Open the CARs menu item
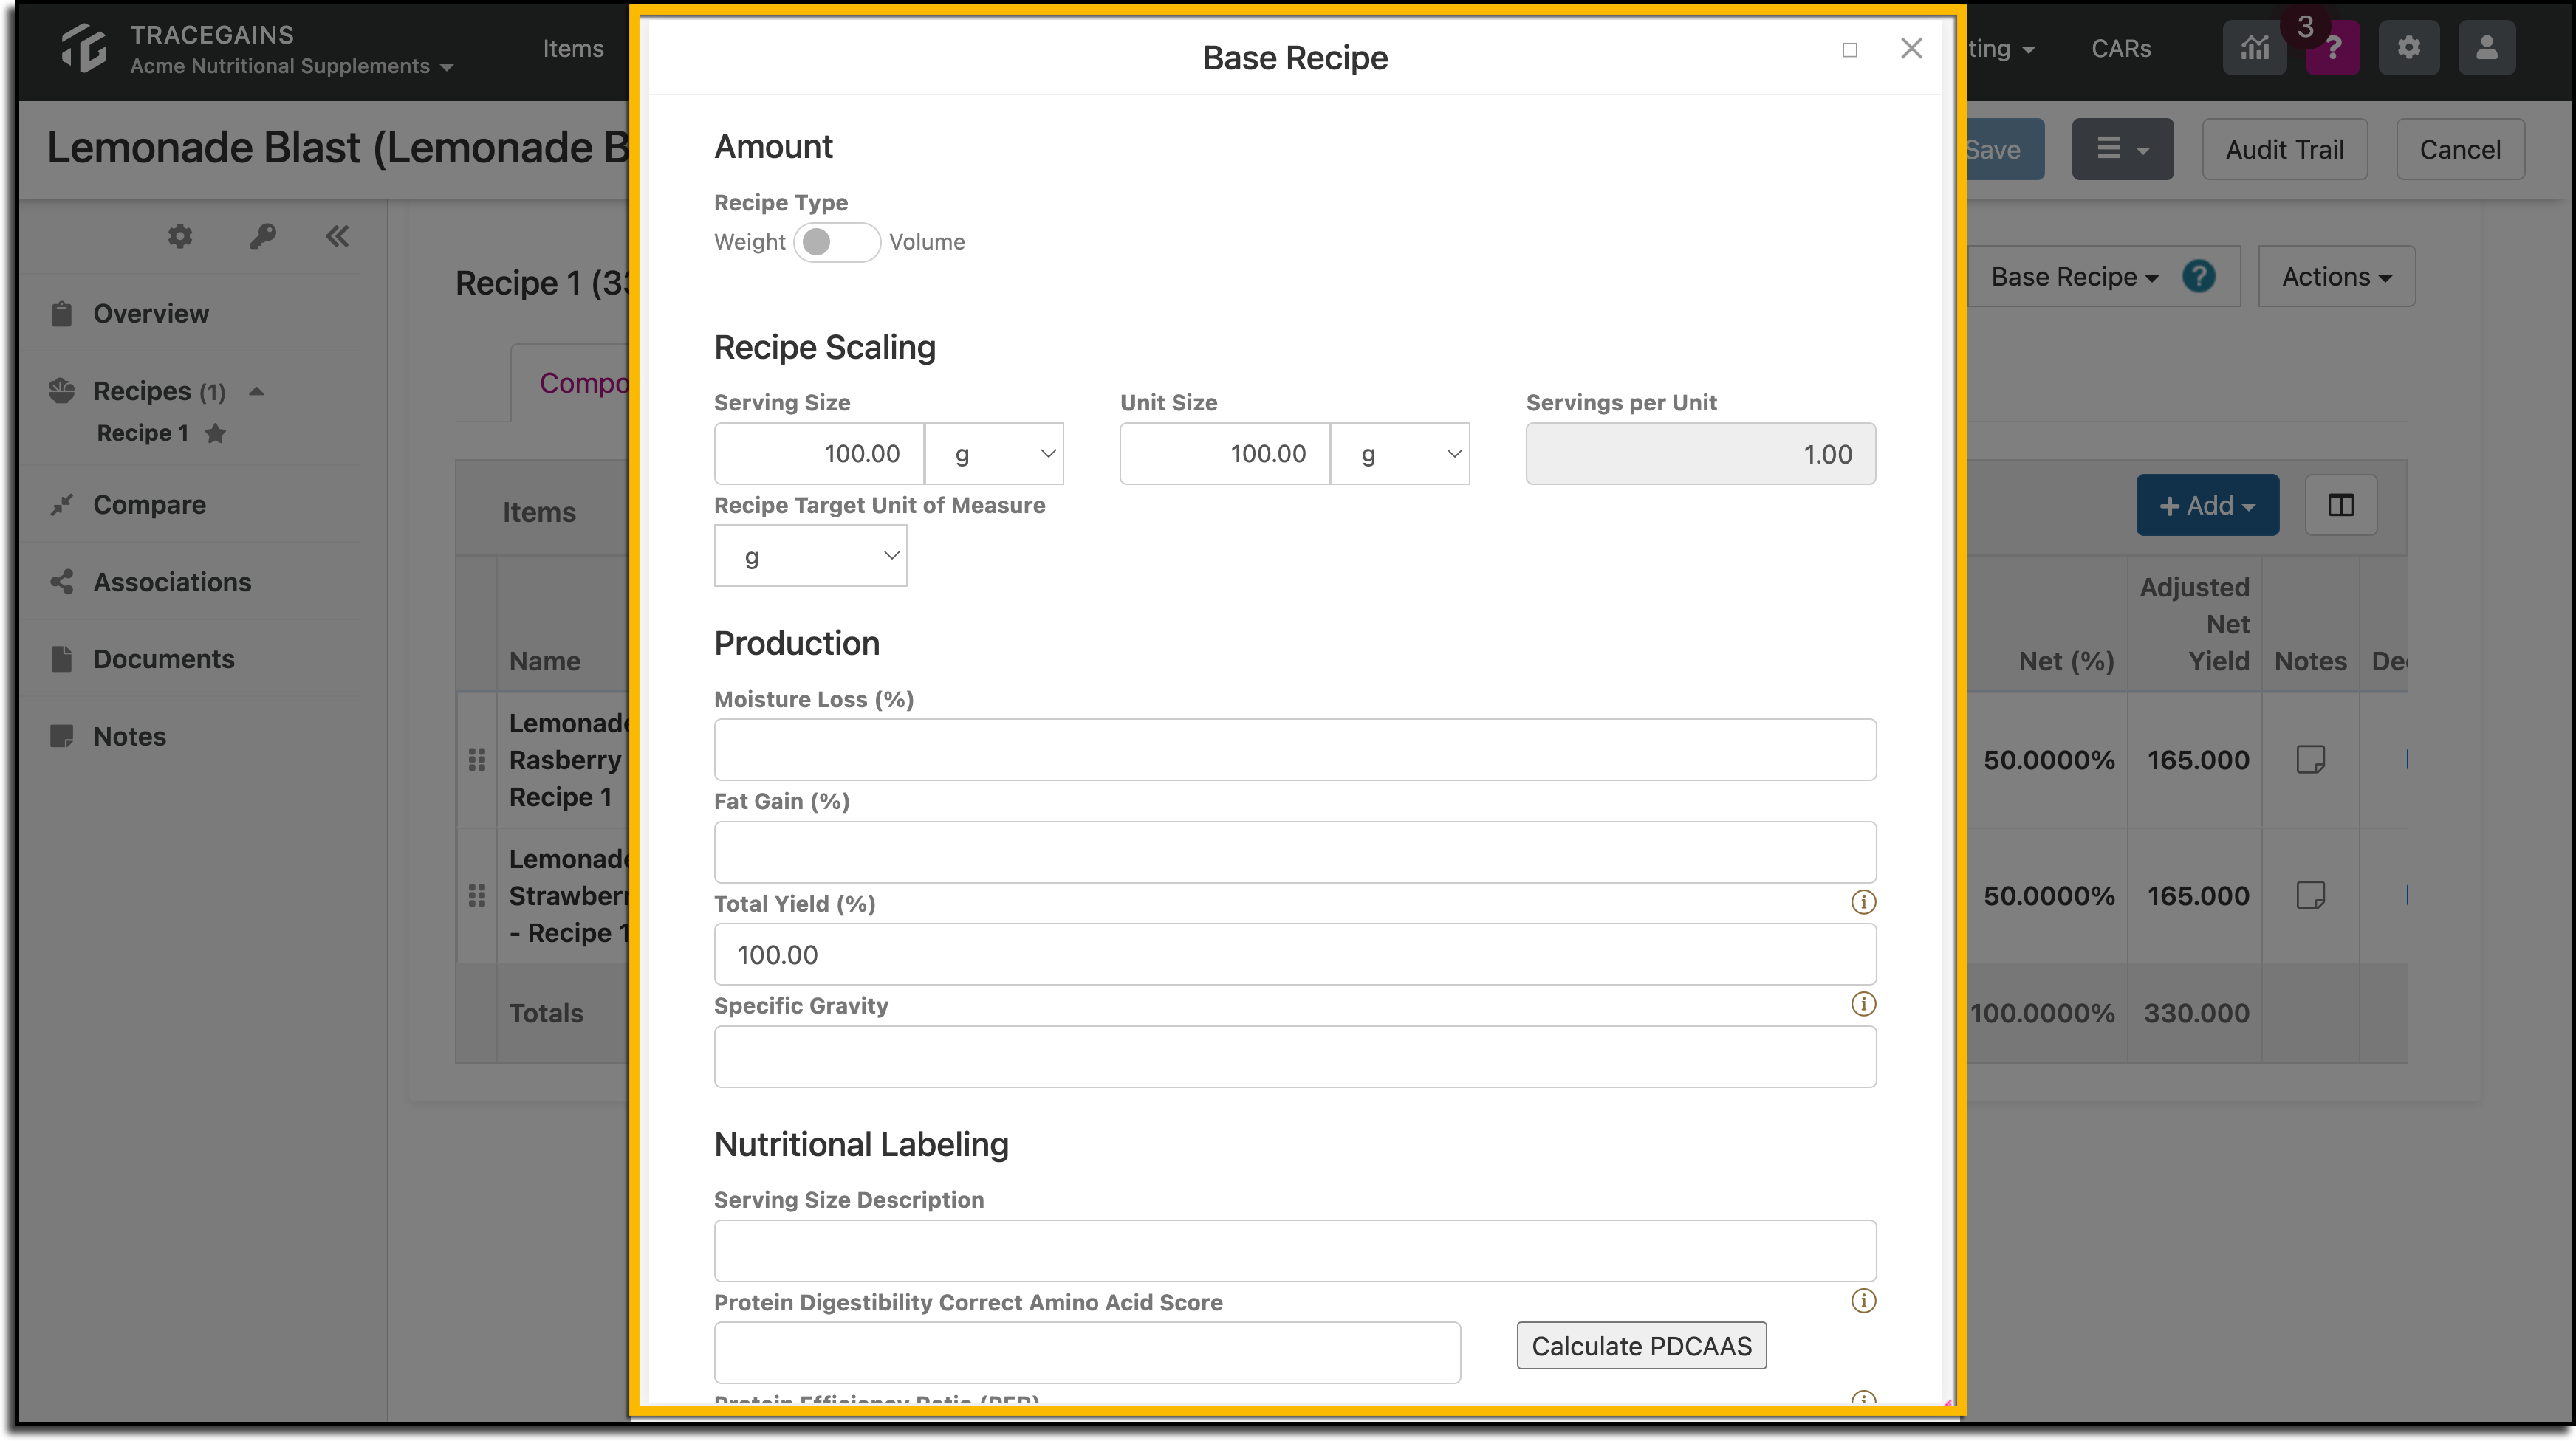The height and width of the screenshot is (1441, 2576). (x=2121, y=49)
